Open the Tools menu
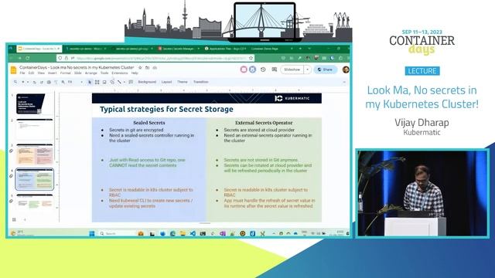 pos(104,73)
